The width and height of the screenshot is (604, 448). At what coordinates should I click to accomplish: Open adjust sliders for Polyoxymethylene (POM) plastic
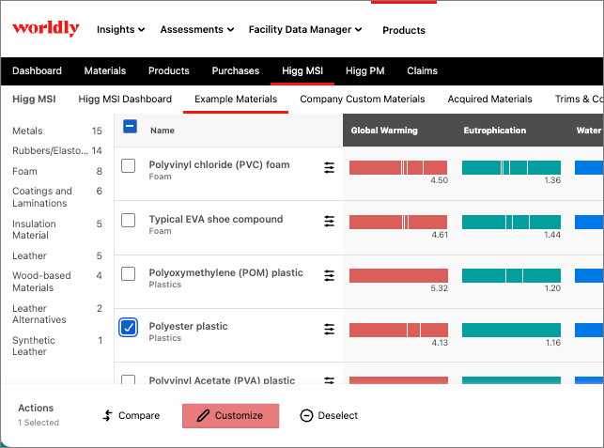[329, 275]
